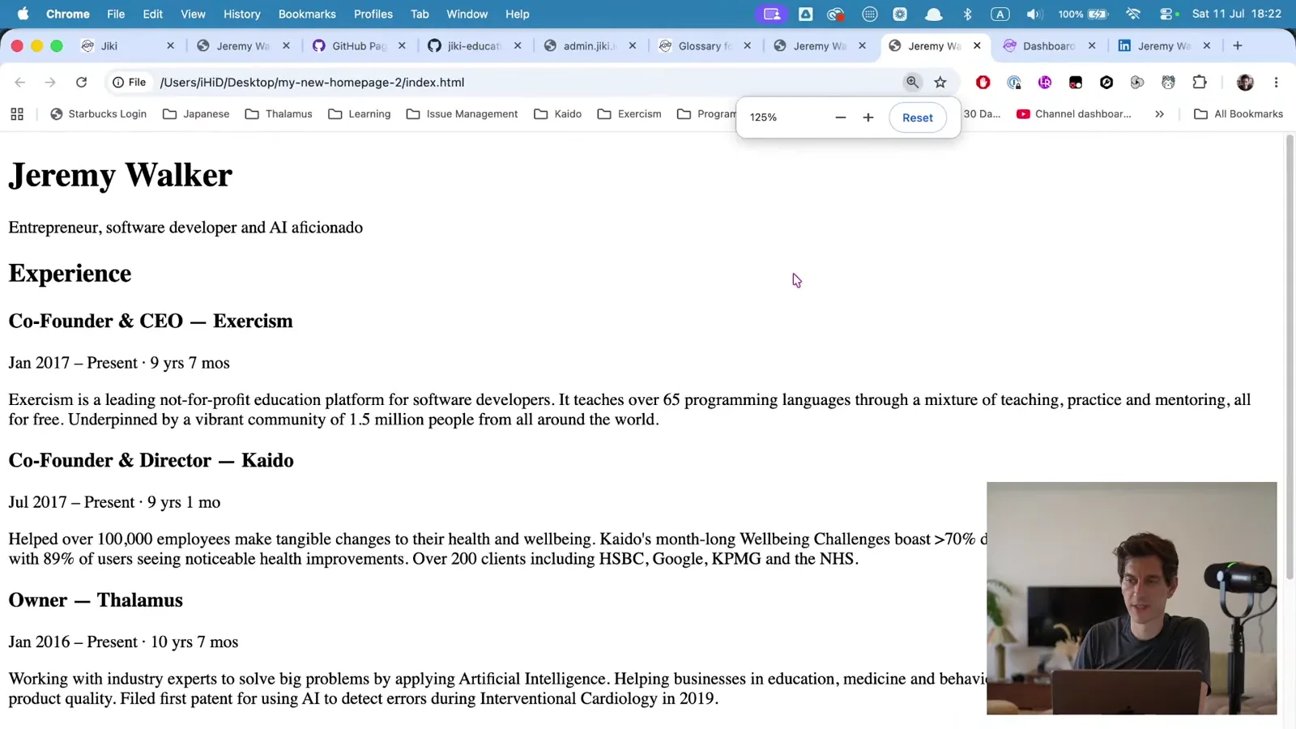Click the File site info chip
Viewport: 1296px width, 729px height.
click(x=130, y=82)
